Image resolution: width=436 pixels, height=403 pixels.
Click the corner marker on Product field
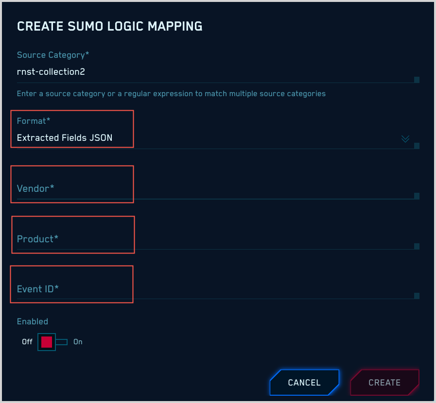[417, 246]
